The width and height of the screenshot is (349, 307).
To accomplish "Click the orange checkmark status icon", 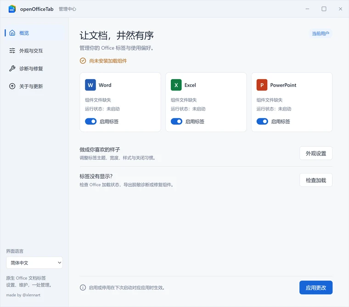I will tap(83, 61).
